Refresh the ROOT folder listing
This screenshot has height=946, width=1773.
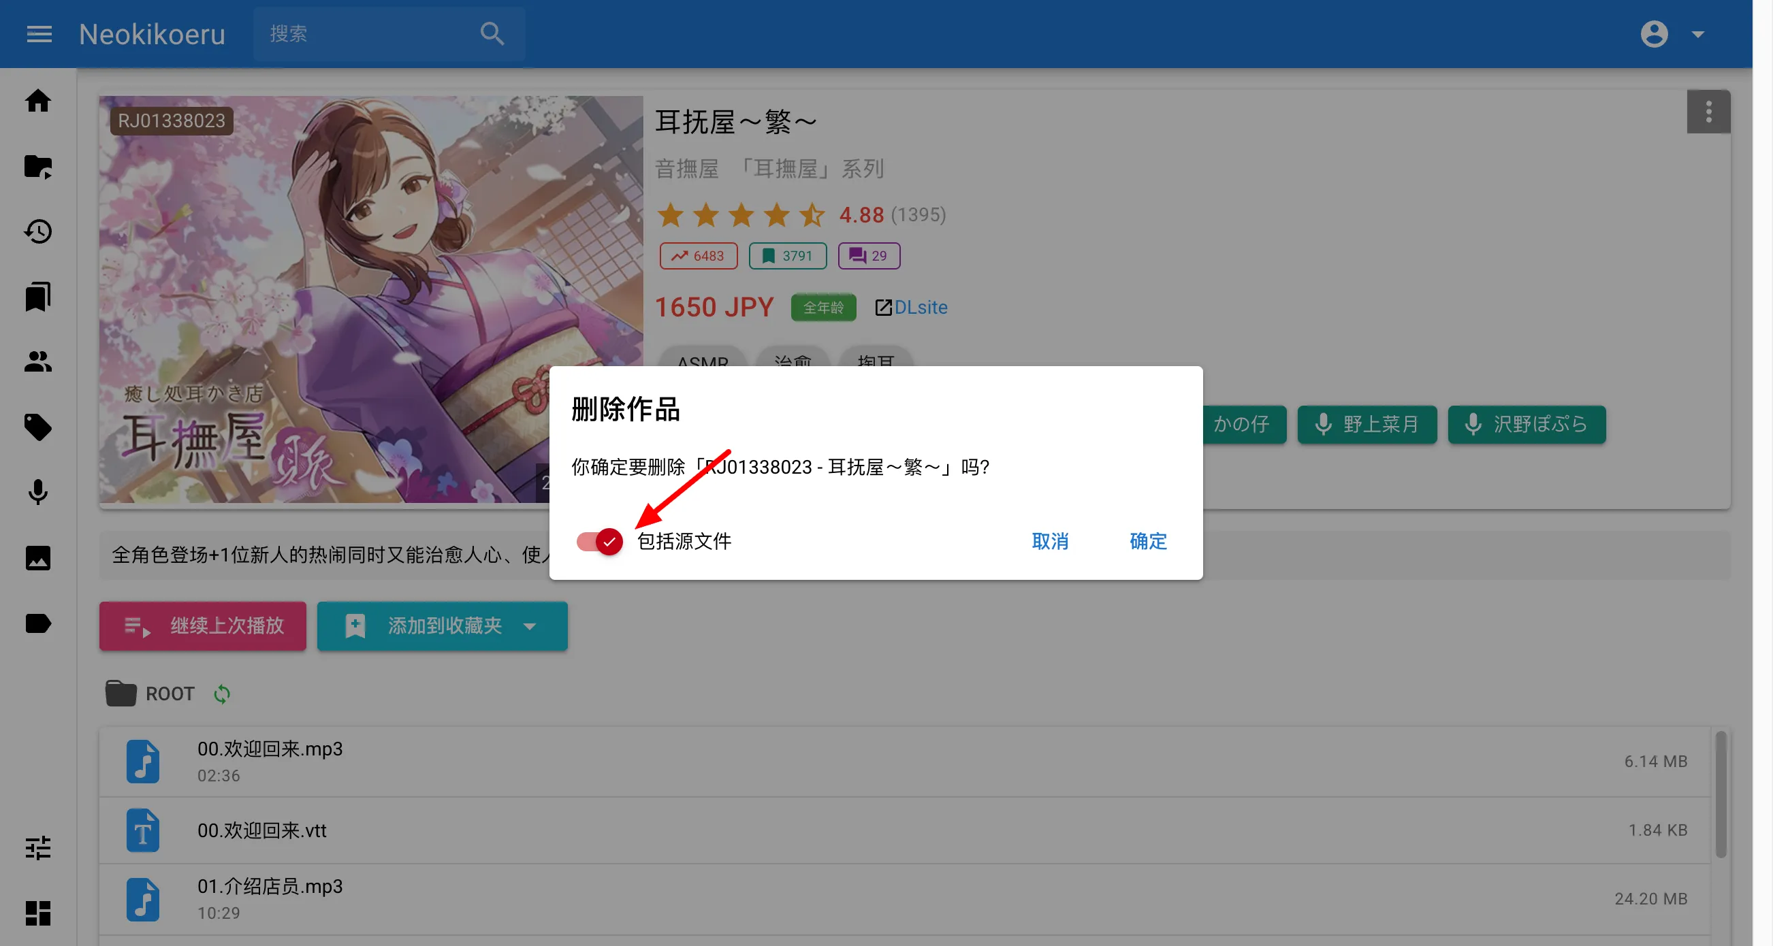tap(222, 694)
